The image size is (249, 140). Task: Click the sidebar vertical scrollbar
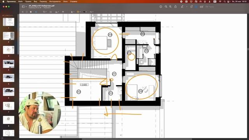click(x=18, y=34)
